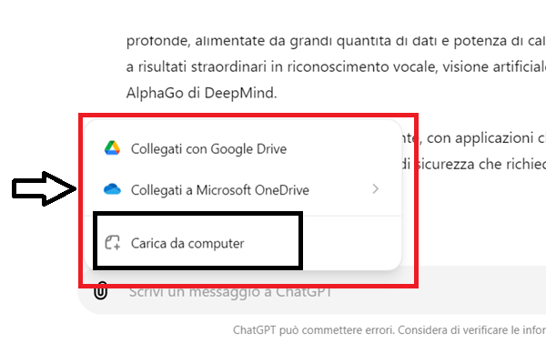This screenshot has height=364, width=546.
Task: Click the top line mentioning "grandi quantità di dati"
Action: tap(335, 41)
